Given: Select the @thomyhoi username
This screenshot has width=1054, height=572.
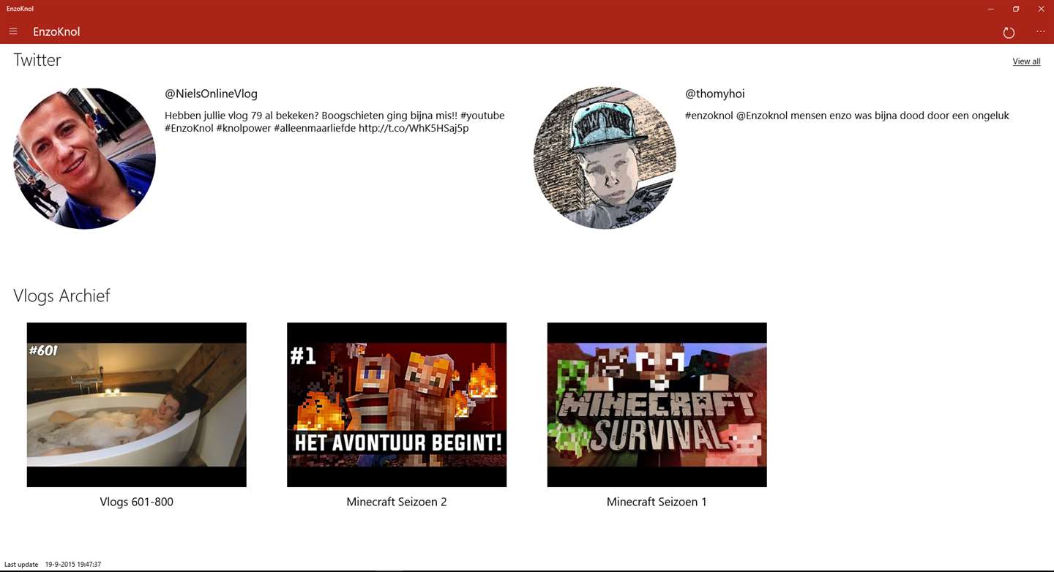Looking at the screenshot, I should tap(715, 94).
